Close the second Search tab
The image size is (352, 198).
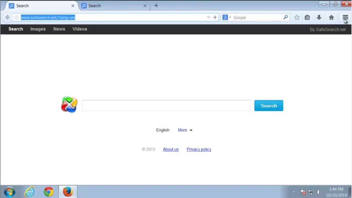pos(145,6)
